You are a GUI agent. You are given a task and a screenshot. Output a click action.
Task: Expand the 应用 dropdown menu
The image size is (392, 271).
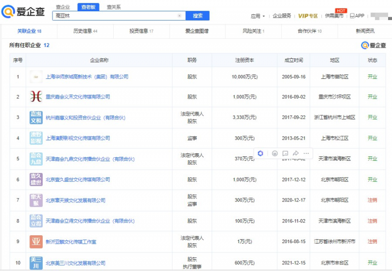coord(257,16)
